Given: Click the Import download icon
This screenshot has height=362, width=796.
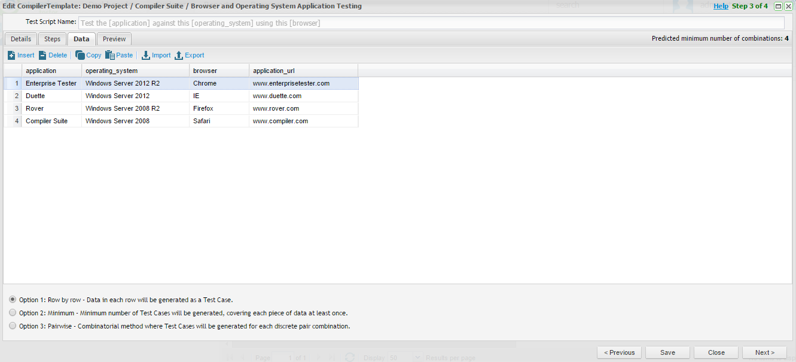Looking at the screenshot, I should coord(145,55).
